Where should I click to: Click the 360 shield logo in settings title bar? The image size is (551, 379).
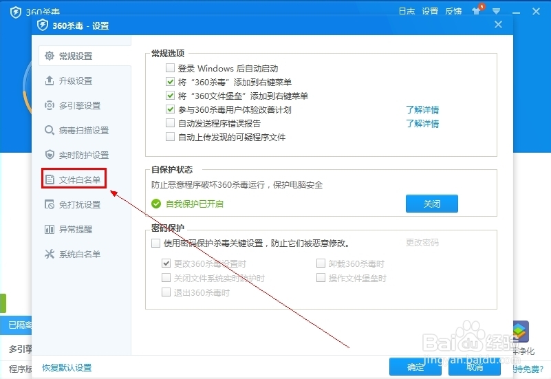43,25
